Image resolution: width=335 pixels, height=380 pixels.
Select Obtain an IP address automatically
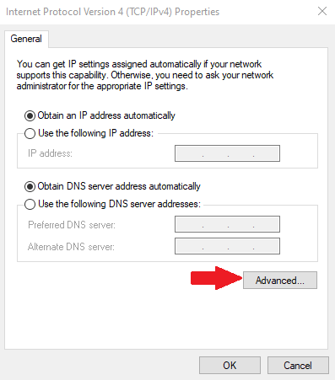(x=100, y=115)
